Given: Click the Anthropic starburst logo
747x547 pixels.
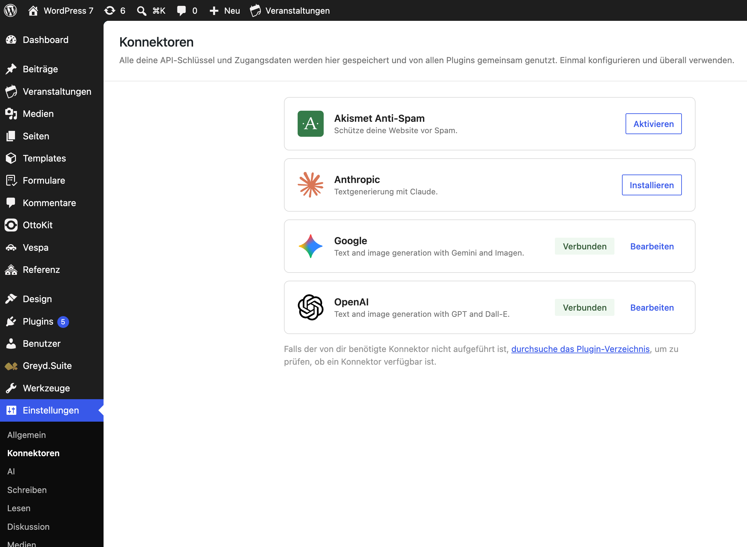Looking at the screenshot, I should click(311, 185).
